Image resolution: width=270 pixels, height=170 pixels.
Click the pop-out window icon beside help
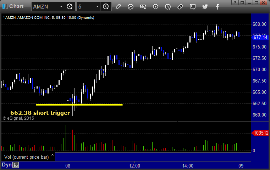tap(242, 2)
